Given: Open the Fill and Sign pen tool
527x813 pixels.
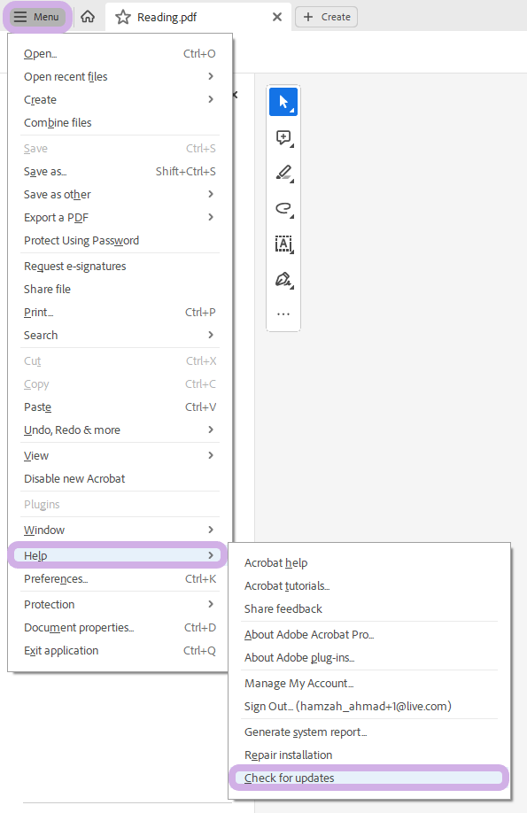Looking at the screenshot, I should pos(283,279).
